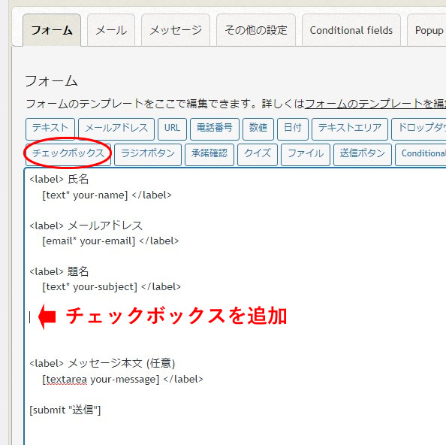
Task: Select the その他の設定 tab
Action: (256, 30)
